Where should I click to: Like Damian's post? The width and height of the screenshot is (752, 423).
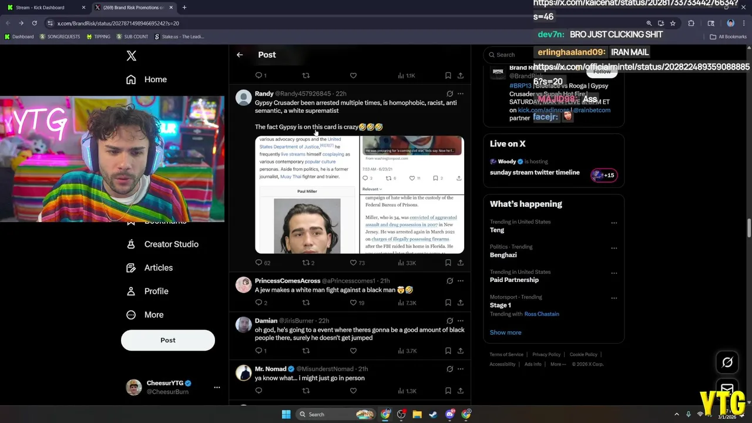[x=353, y=351]
